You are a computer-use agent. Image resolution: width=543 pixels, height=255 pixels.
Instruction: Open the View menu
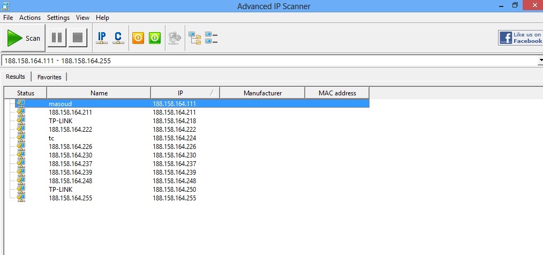83,17
